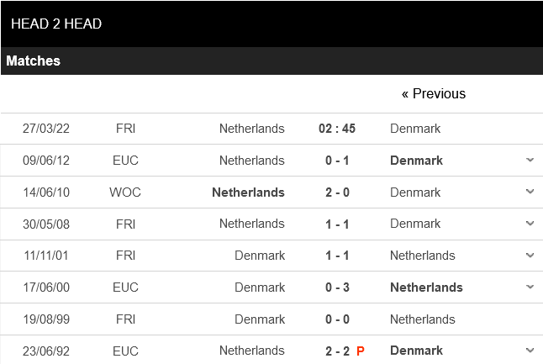543x364 pixels.
Task: Click bold Netherlands in the 14/06/10 row
Action: 248,193
